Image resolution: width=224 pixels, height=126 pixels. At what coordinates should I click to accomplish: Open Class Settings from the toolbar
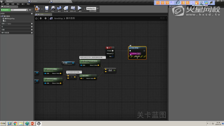[x=65, y=9]
